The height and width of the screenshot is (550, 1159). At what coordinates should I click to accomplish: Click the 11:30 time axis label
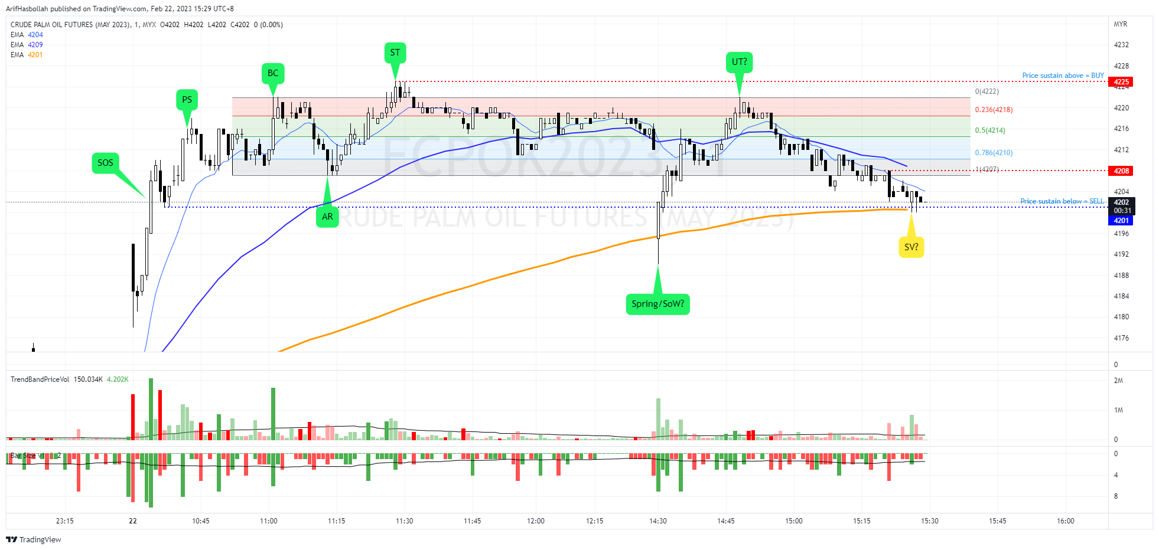405,521
